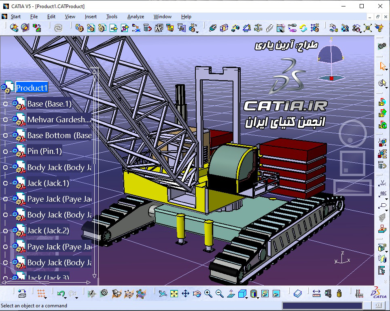This screenshot has width=390, height=311.
Task: Select the Zoom In magnifier icon
Action: [x=208, y=292]
